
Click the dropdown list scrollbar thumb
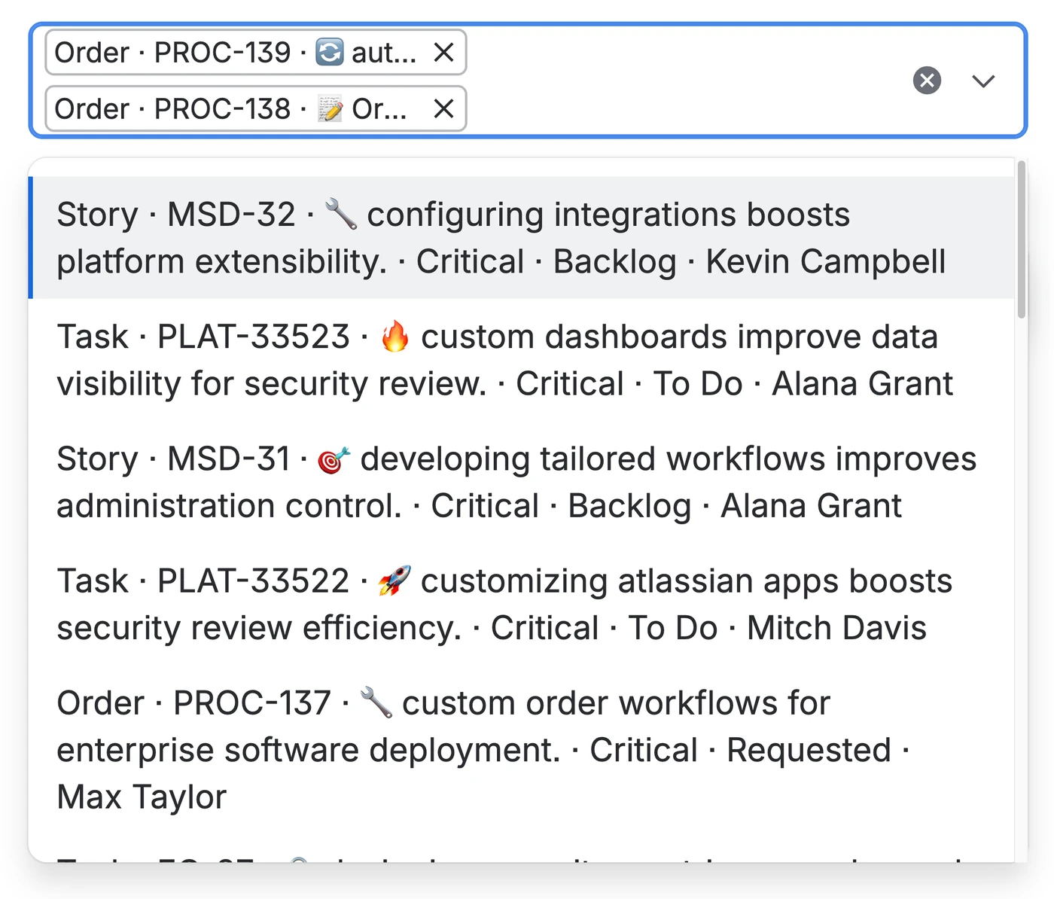[x=1022, y=239]
